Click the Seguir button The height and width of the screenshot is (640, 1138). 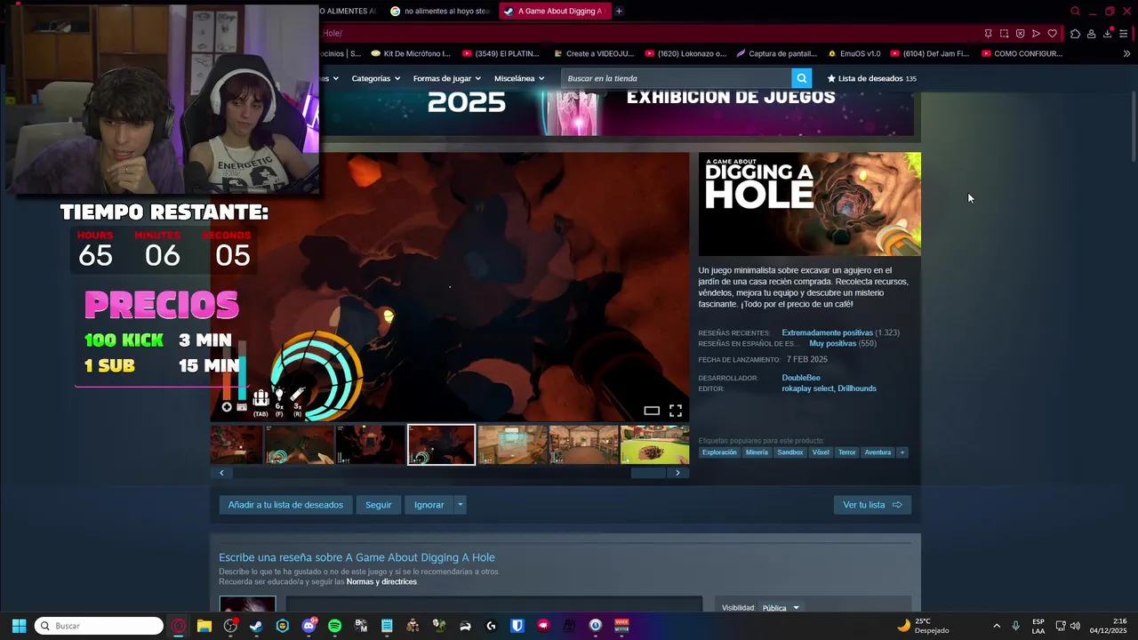[378, 505]
